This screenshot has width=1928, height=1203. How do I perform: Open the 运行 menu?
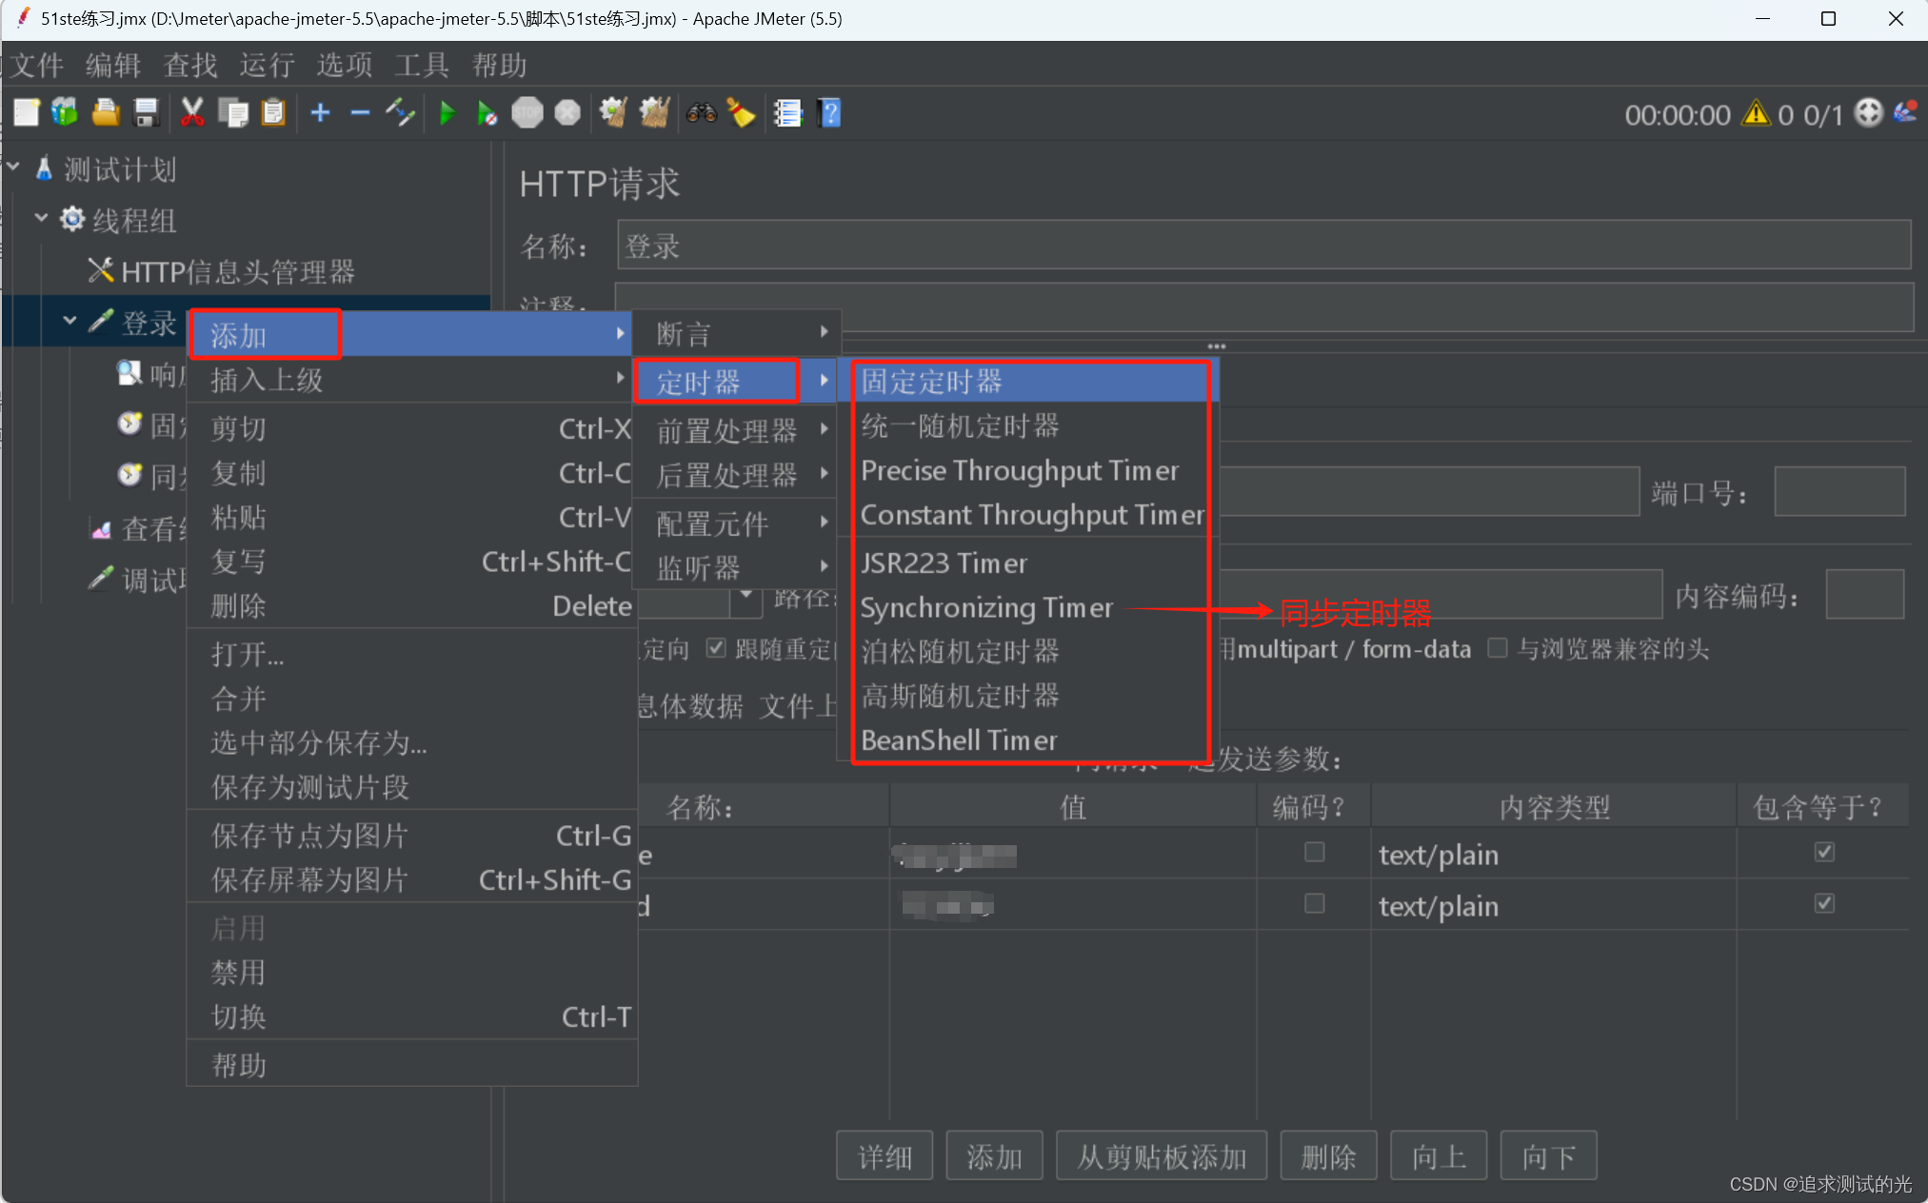click(267, 65)
